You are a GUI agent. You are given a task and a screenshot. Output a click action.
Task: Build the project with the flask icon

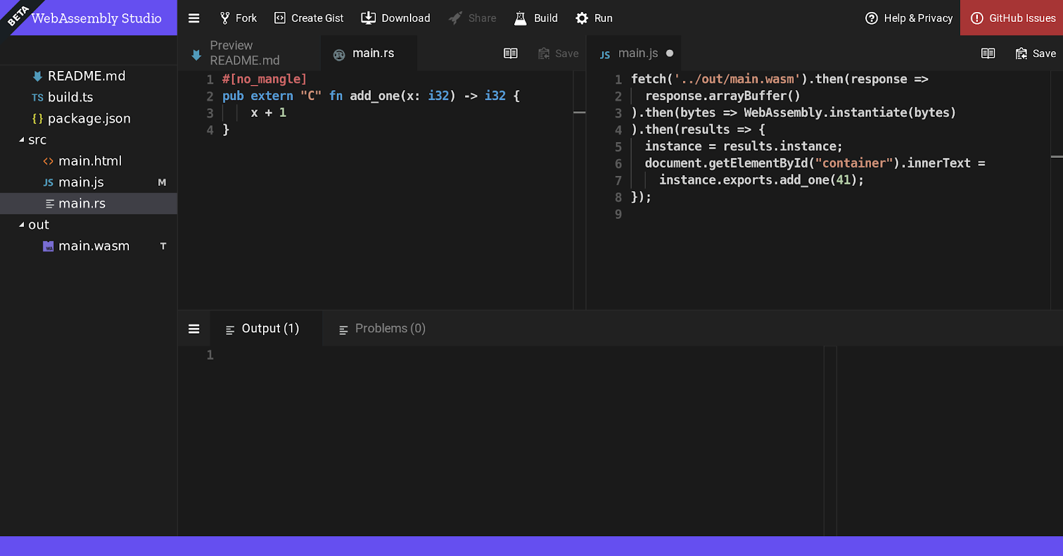click(535, 18)
